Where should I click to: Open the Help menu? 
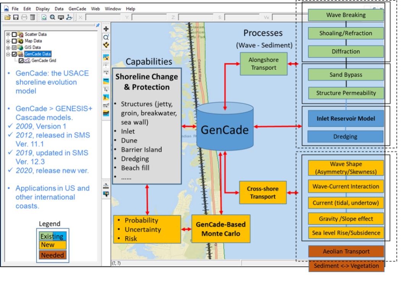pos(131,9)
